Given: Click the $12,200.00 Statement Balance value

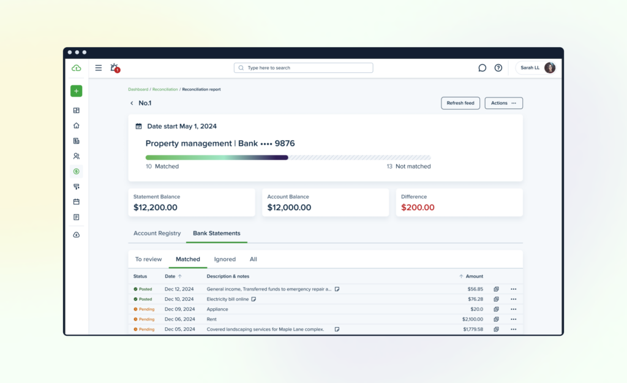Looking at the screenshot, I should (155, 207).
